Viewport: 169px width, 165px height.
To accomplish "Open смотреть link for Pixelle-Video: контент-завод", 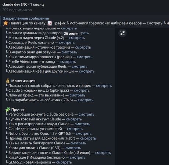I will click(x=68, y=62).
